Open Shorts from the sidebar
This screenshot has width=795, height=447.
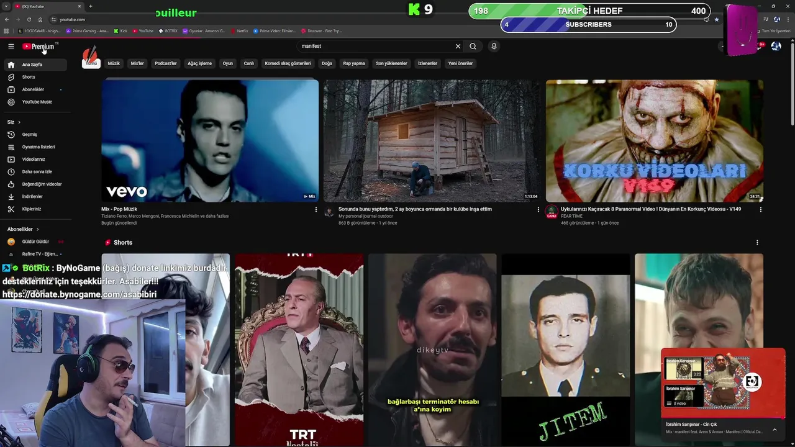tap(35, 77)
